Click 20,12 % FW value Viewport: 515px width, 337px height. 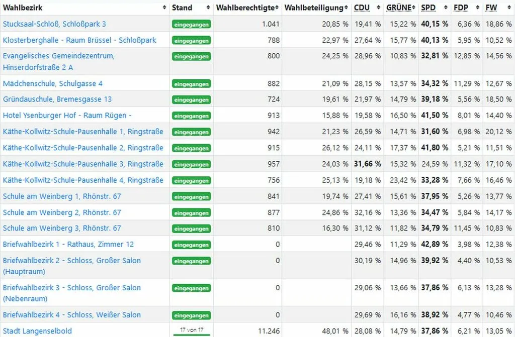click(x=498, y=132)
